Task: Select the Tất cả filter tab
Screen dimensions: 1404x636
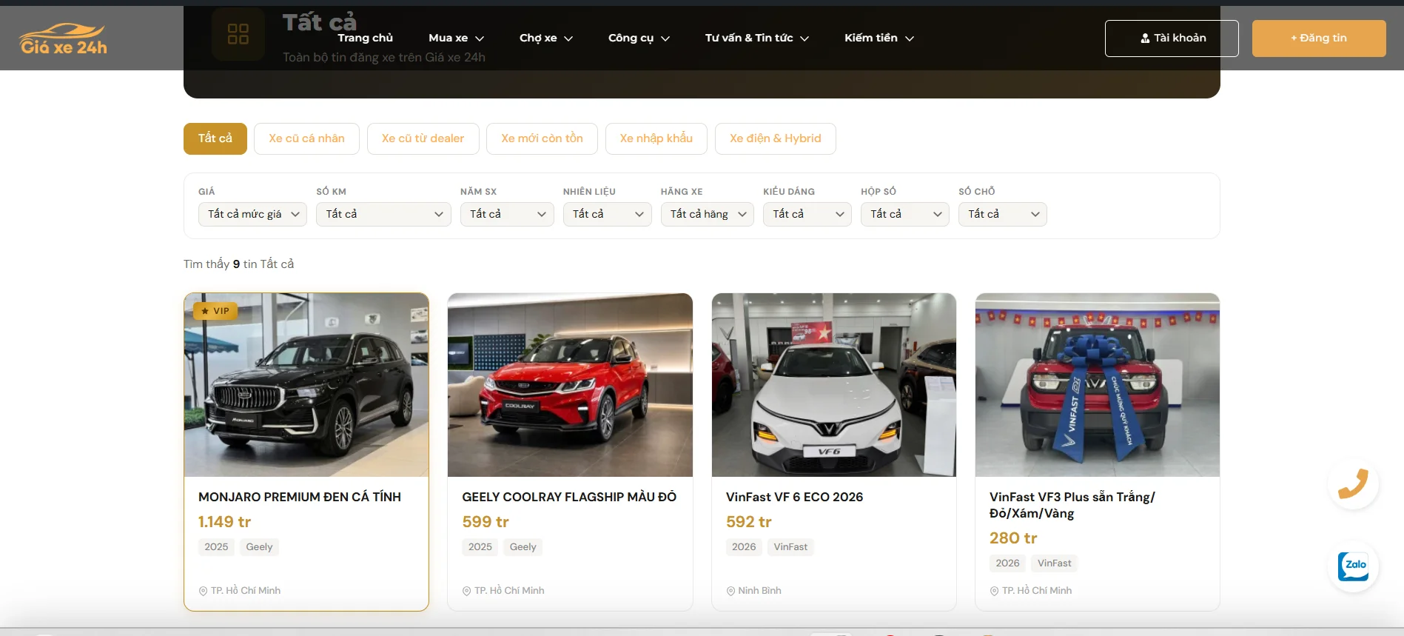Action: point(215,138)
